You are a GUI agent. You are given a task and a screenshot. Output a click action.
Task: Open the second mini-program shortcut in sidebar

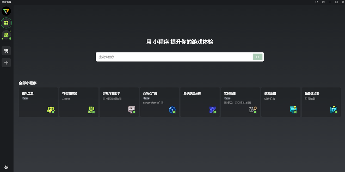coord(6,35)
